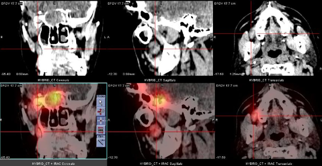Click the HYBRID_CT Transaxials caption label
This screenshot has height=166, width=322.
pos(268,80)
